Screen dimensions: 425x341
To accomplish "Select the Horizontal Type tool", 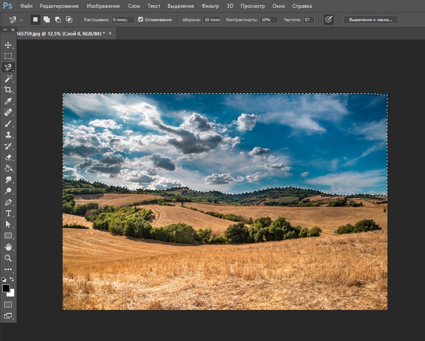I will click(8, 213).
